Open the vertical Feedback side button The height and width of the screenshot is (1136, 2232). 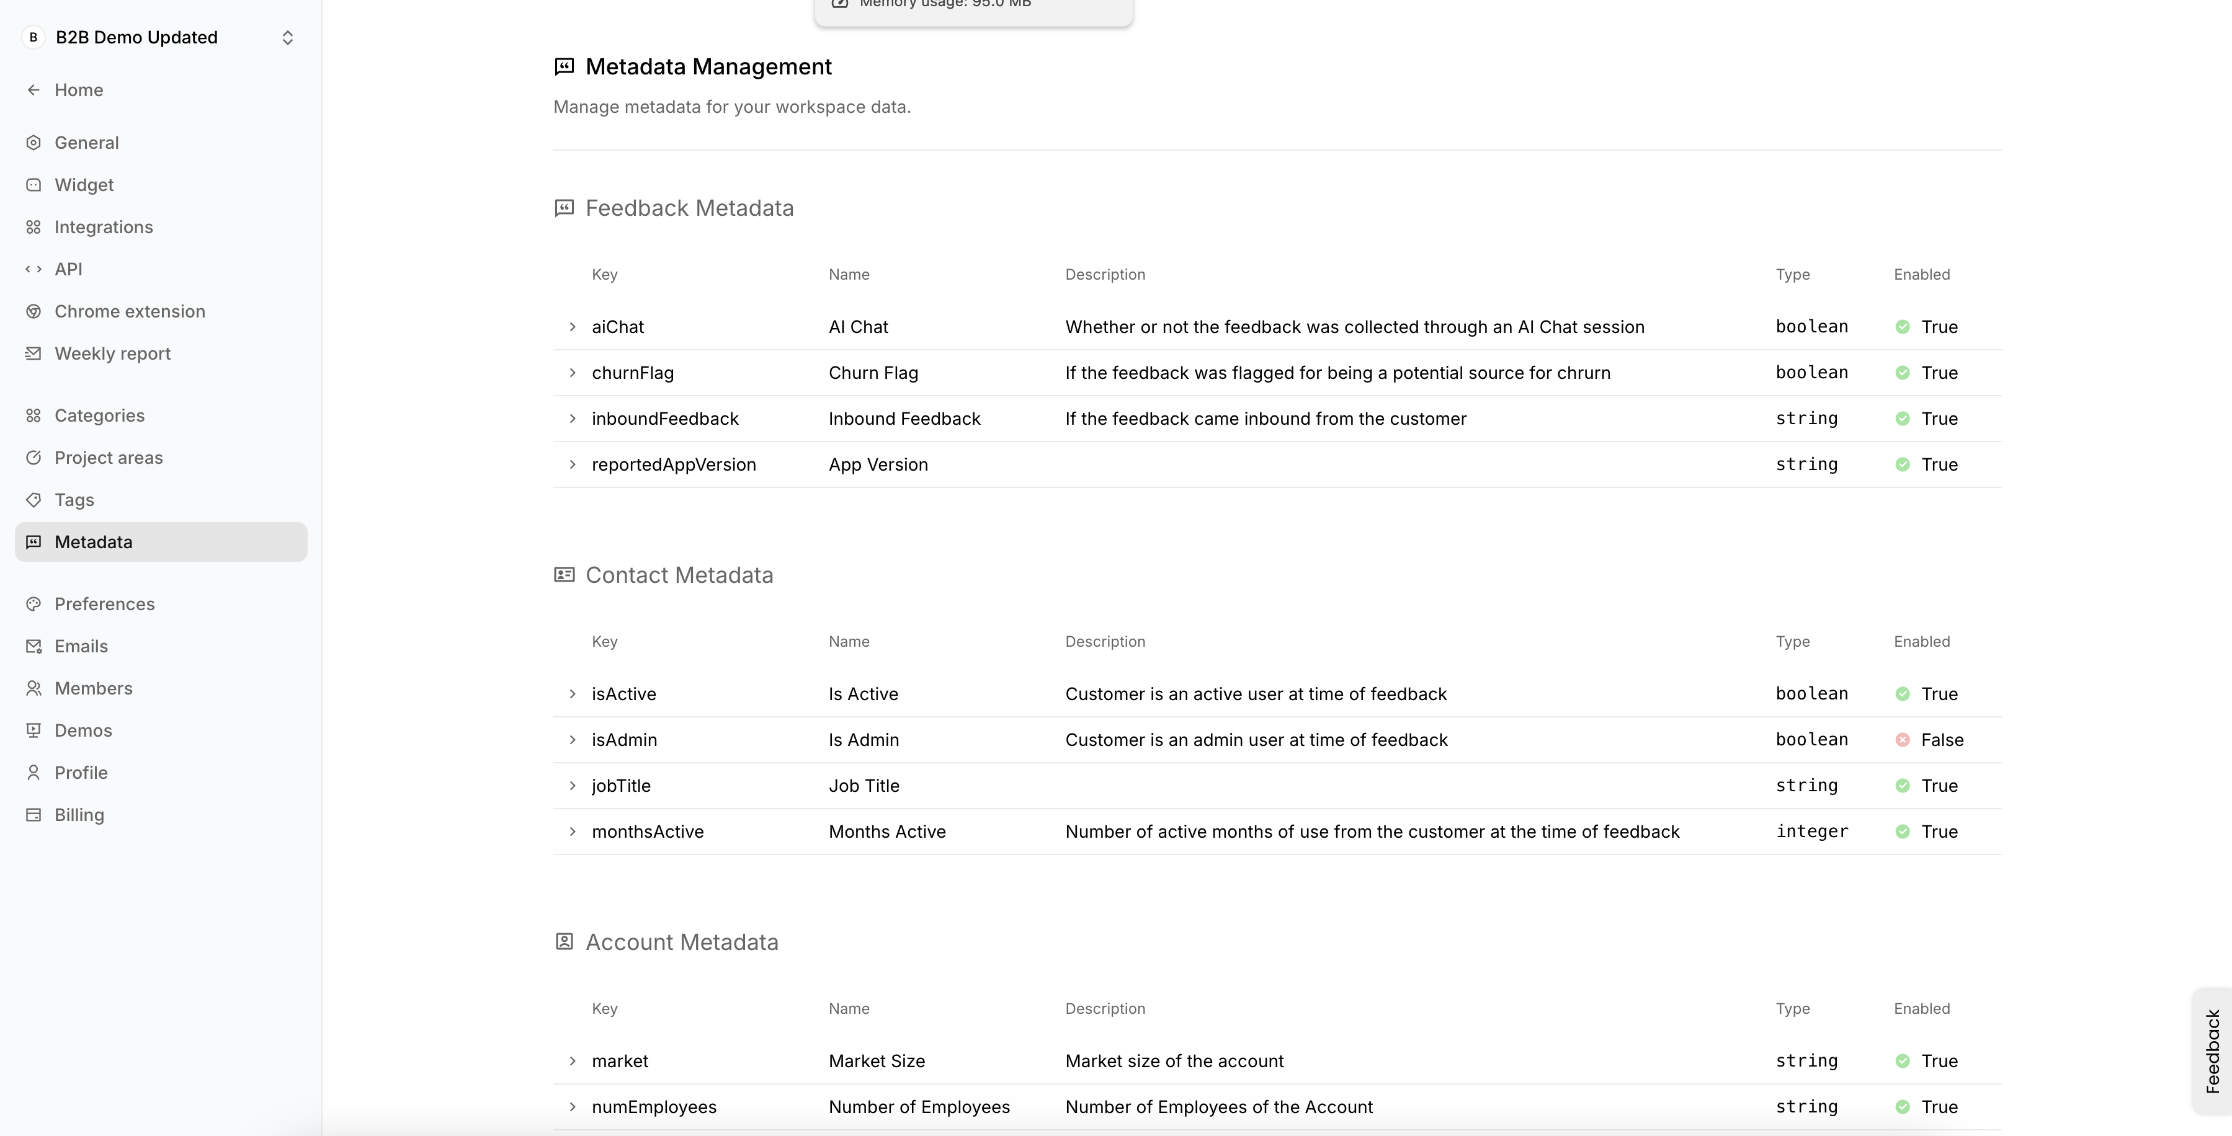(2212, 1050)
